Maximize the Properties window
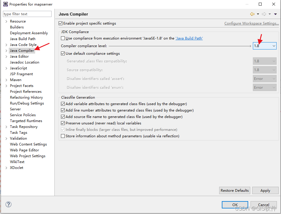 coord(260,4)
